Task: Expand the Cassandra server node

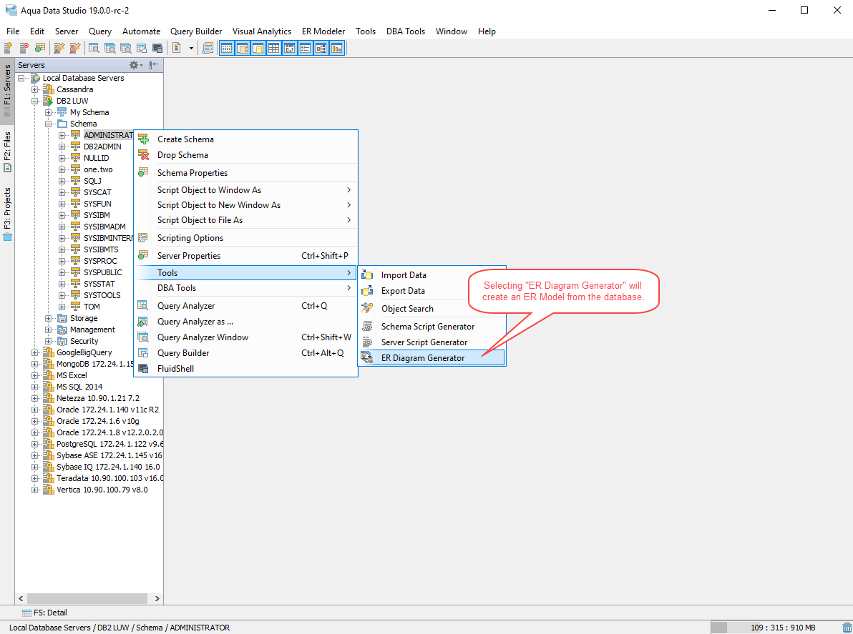Action: click(x=35, y=89)
